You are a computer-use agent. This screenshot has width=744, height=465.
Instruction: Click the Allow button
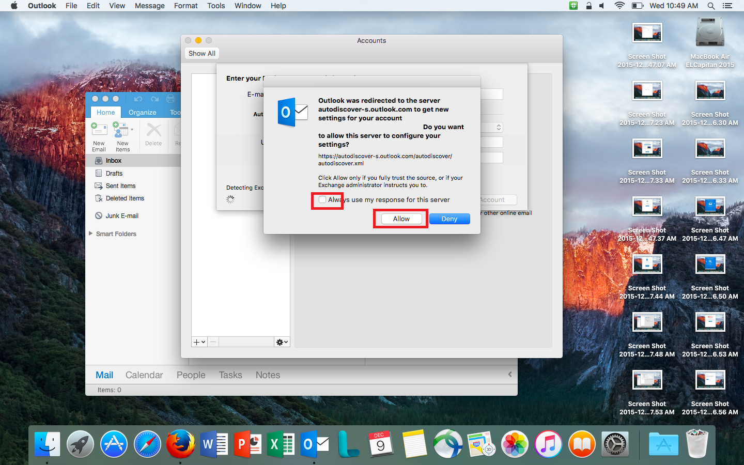401,219
